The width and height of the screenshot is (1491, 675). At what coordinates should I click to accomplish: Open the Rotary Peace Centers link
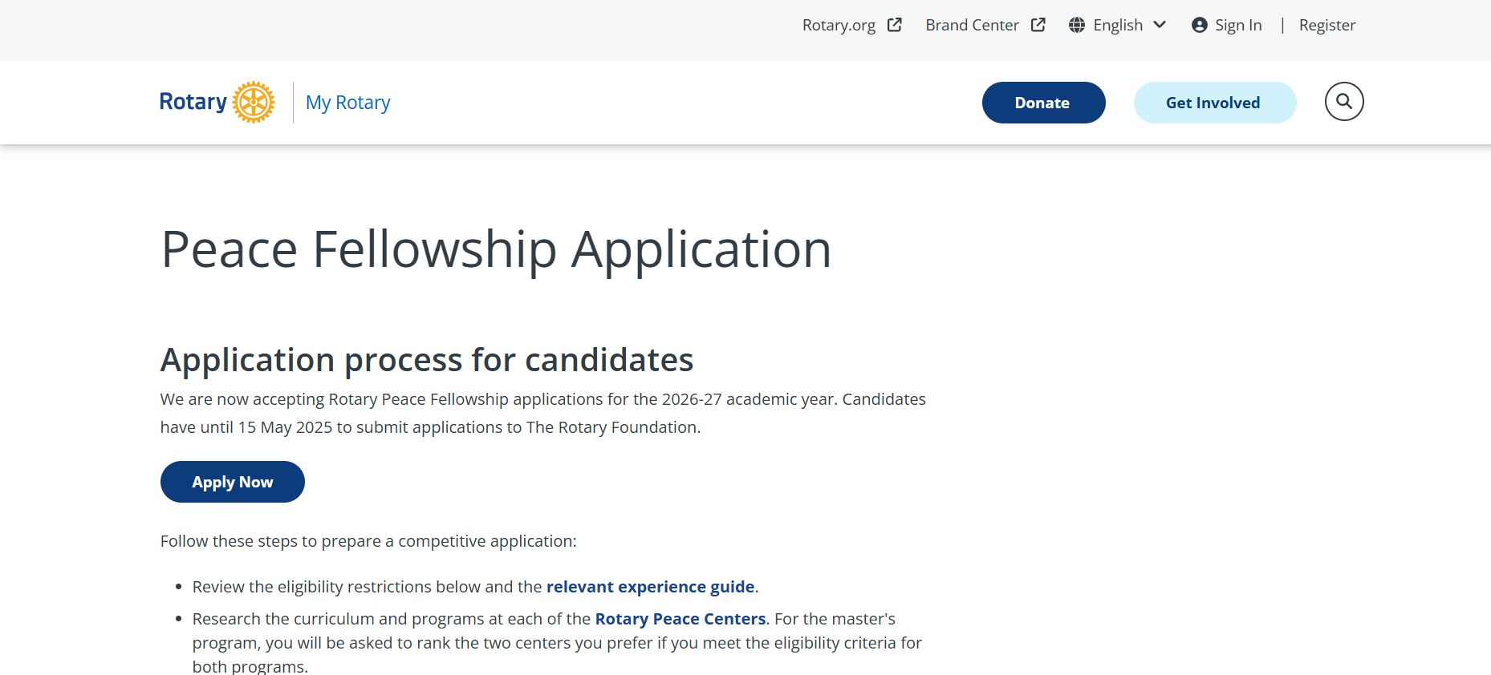[680, 619]
